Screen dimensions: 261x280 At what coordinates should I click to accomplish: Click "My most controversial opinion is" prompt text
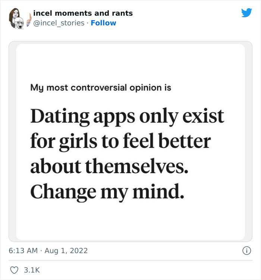click(101, 88)
